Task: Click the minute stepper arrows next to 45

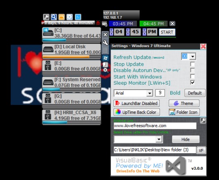Action: click(x=128, y=32)
